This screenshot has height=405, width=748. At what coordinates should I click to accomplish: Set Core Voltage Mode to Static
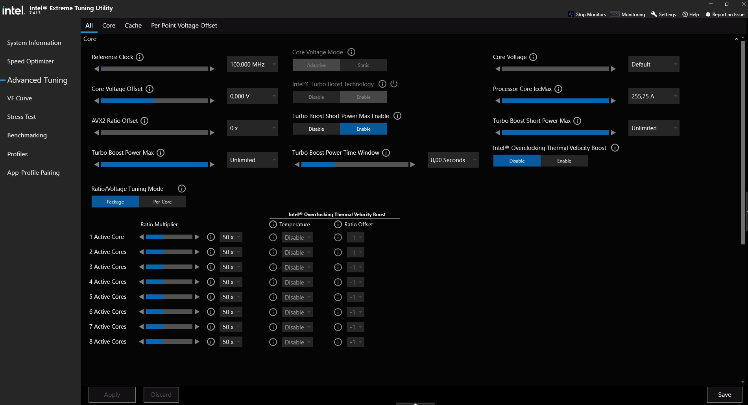point(364,65)
